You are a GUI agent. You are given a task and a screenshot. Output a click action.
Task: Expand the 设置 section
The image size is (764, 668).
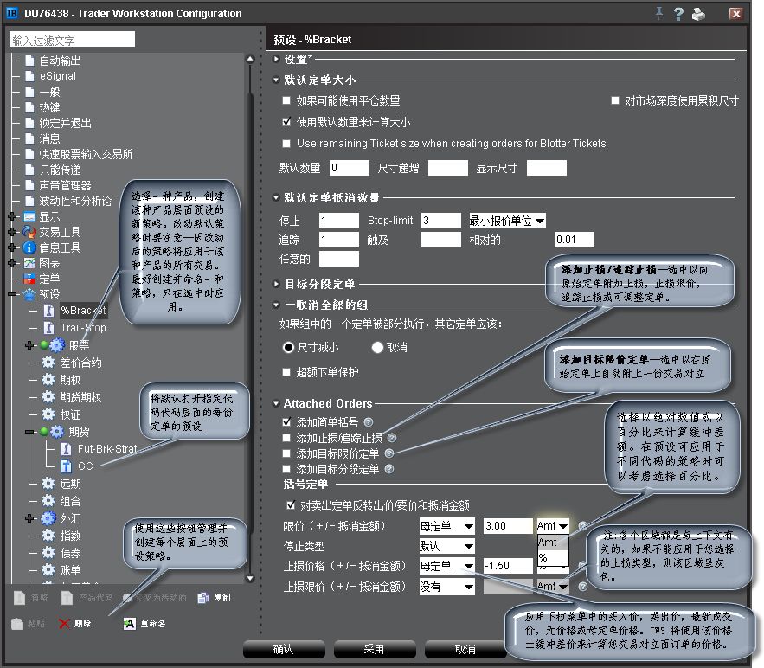tap(276, 59)
